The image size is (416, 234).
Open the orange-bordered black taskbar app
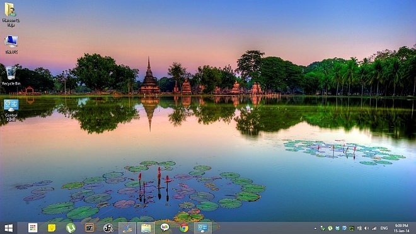coord(90,228)
